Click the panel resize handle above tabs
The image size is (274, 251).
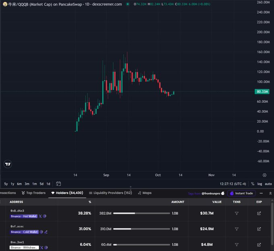[131, 188]
